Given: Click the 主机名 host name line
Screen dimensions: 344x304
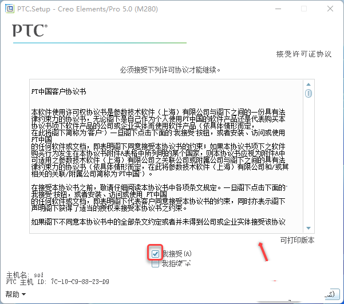Looking at the screenshot, I should click(x=25, y=275).
